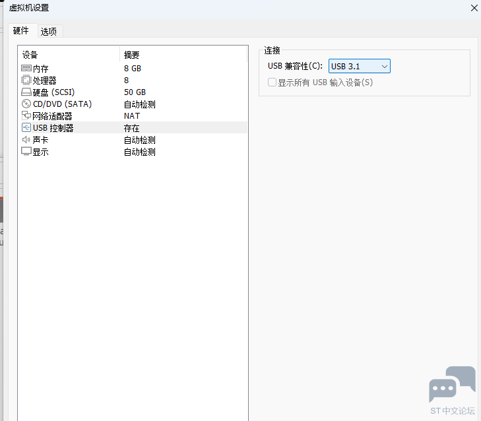
Task: Select the 网络适配器 network adapter icon
Action: [x=26, y=116]
